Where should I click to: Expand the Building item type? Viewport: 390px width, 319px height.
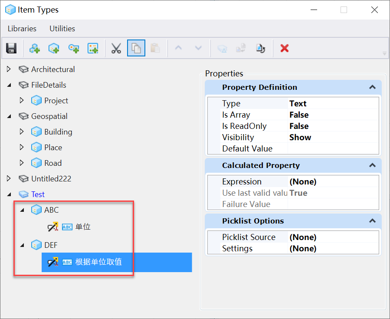(22, 132)
